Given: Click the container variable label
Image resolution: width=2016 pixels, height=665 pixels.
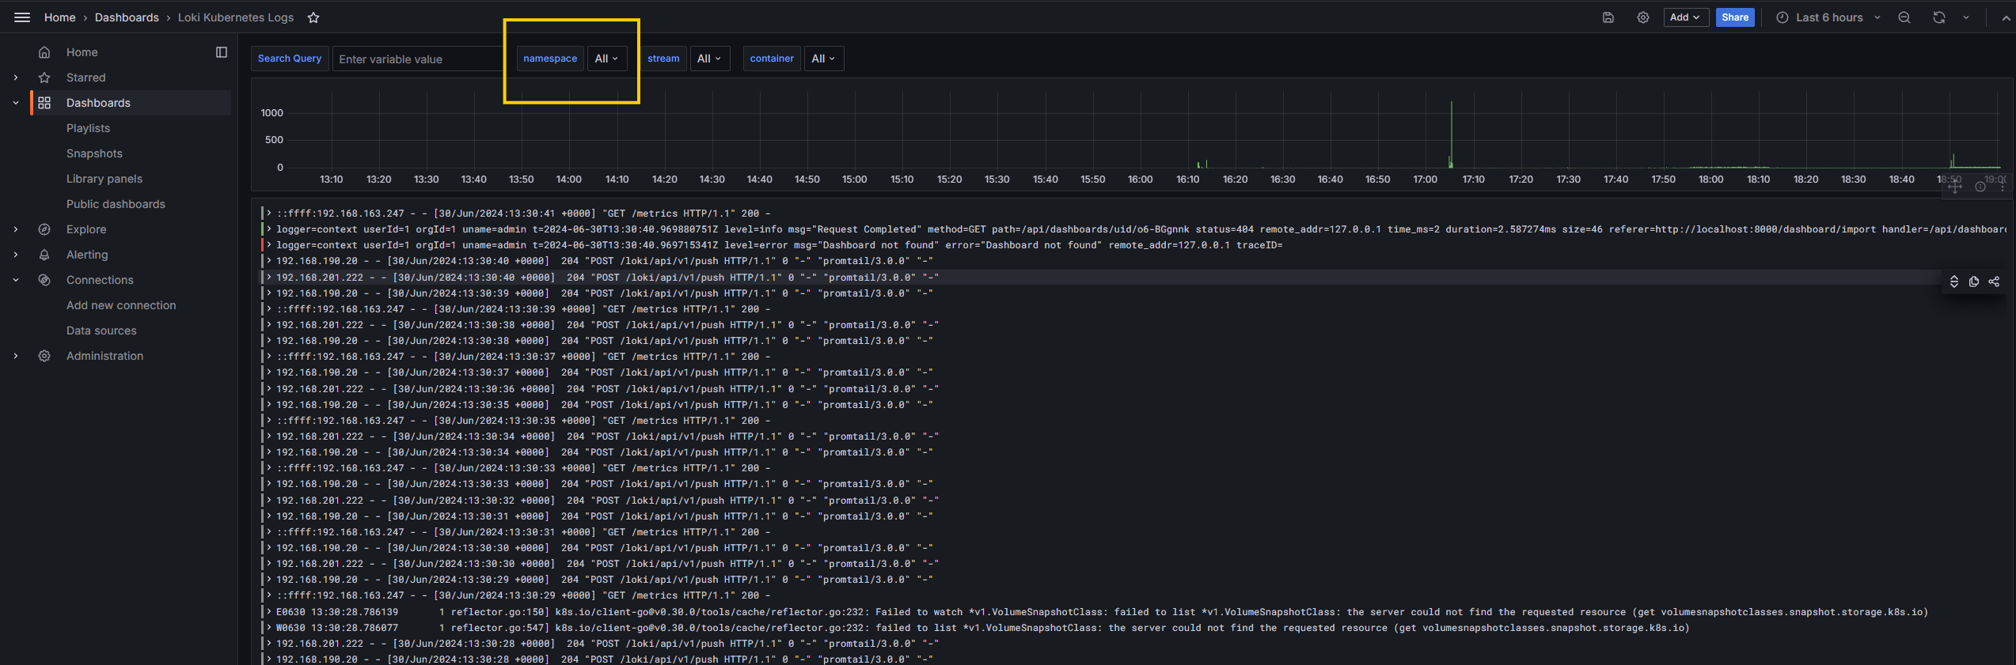Looking at the screenshot, I should tap(772, 59).
